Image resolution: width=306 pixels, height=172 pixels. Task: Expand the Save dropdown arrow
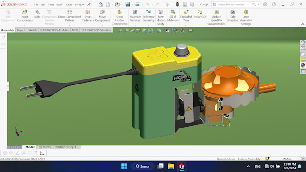[x=132, y=4]
